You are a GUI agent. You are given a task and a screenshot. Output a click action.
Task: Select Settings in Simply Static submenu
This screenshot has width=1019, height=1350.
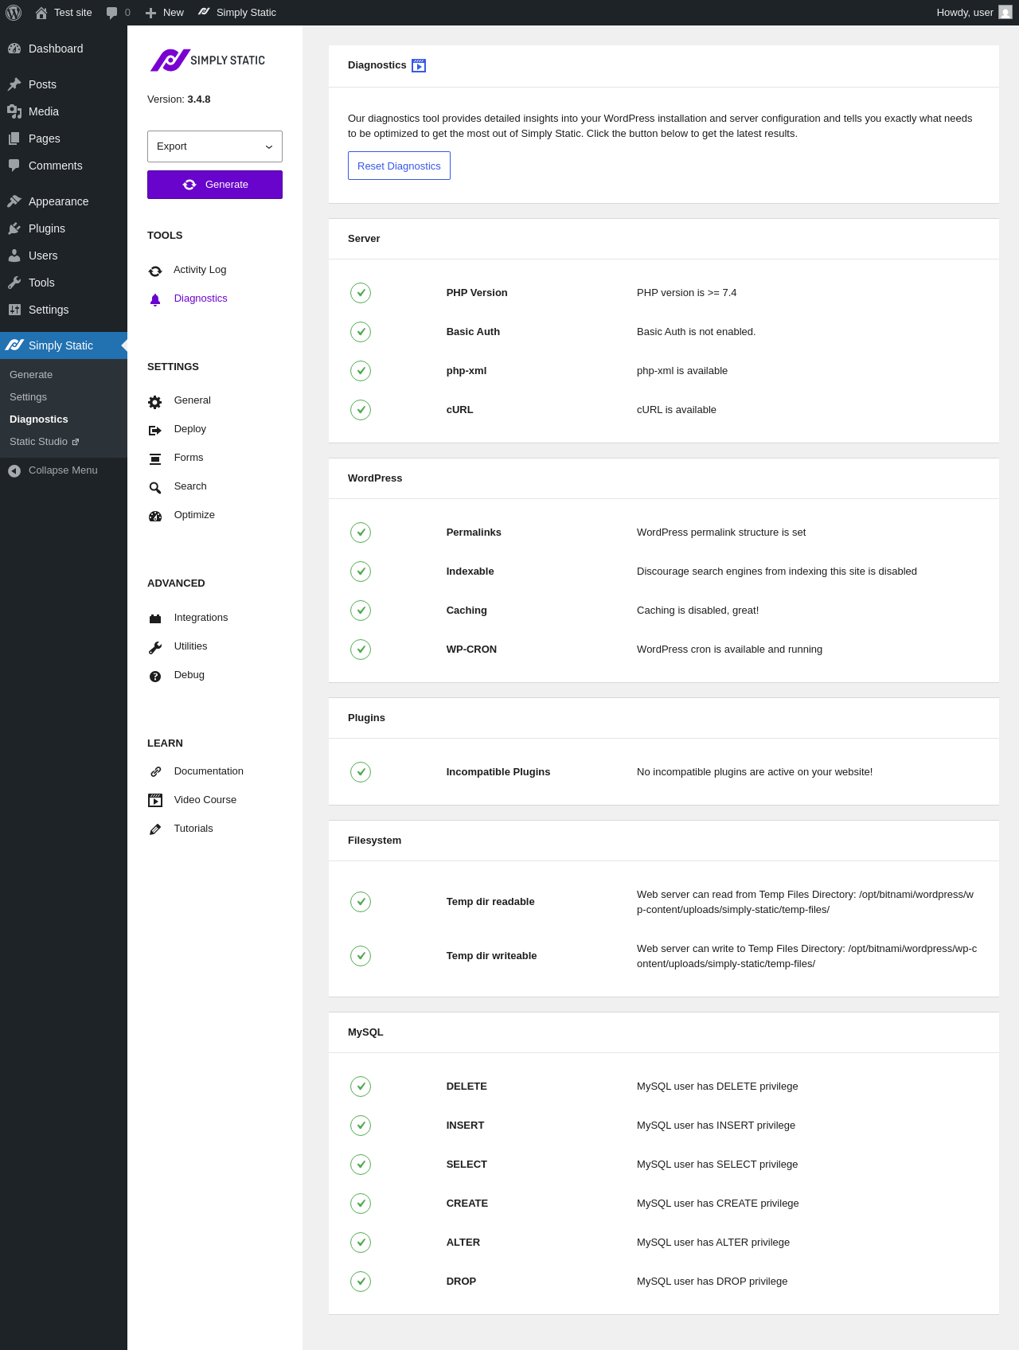point(28,397)
